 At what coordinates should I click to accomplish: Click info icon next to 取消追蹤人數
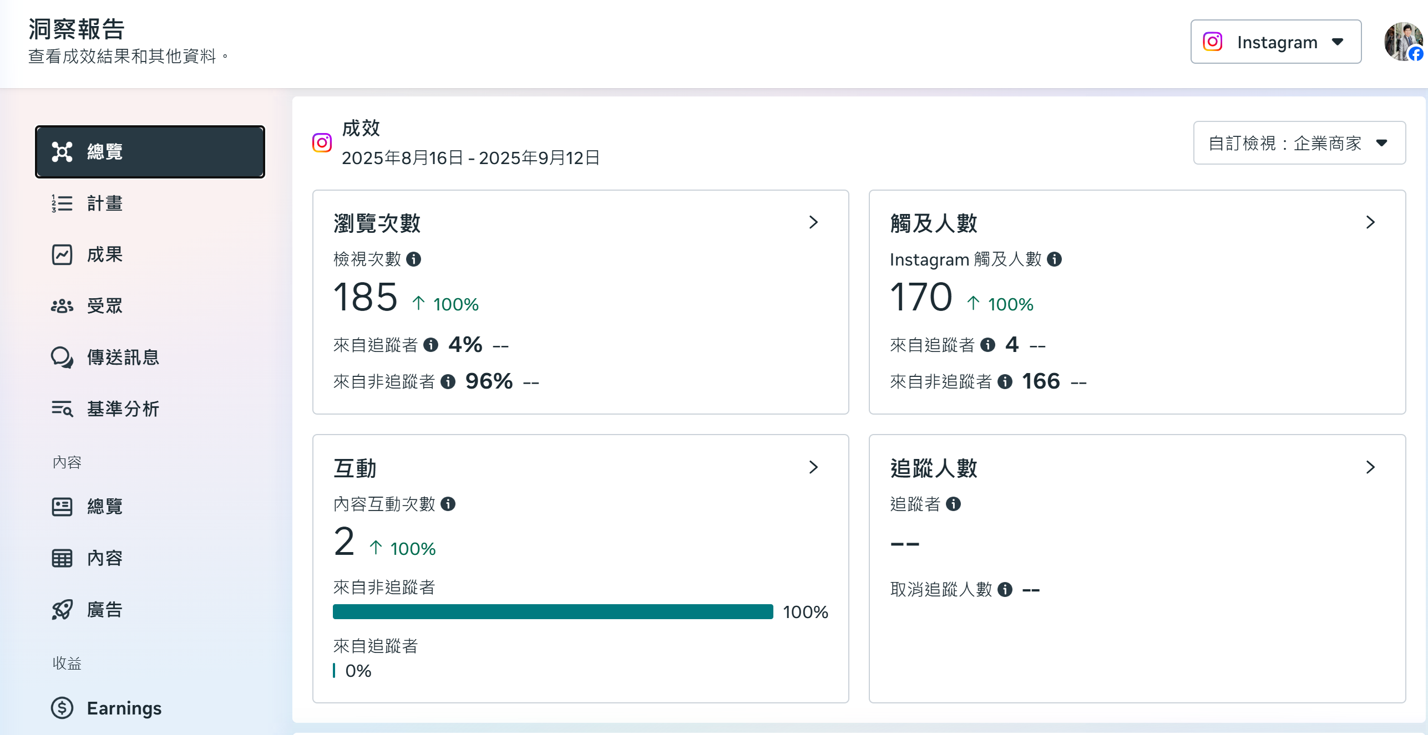(1005, 589)
